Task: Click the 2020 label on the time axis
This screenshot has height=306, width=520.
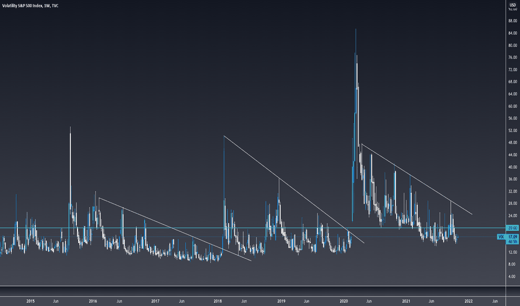Action: coord(344,301)
